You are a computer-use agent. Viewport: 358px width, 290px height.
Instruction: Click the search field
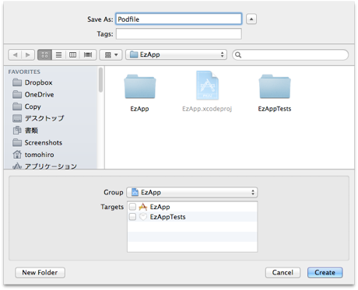tap(290, 54)
